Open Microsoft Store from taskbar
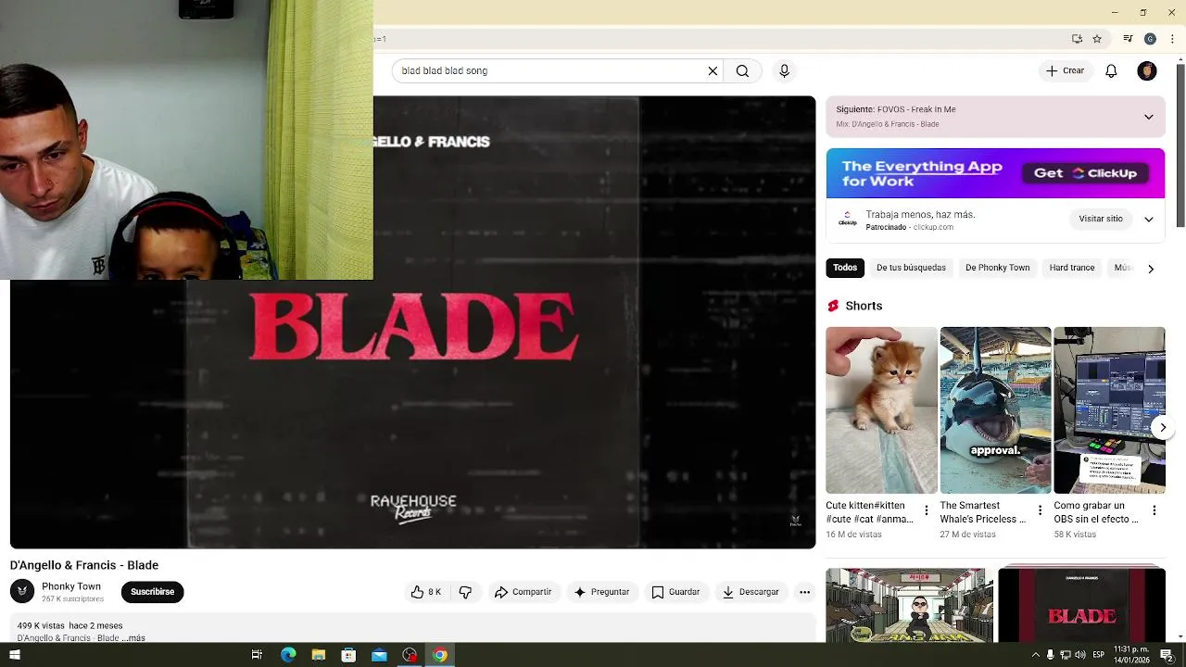The width and height of the screenshot is (1186, 667). pos(348,655)
